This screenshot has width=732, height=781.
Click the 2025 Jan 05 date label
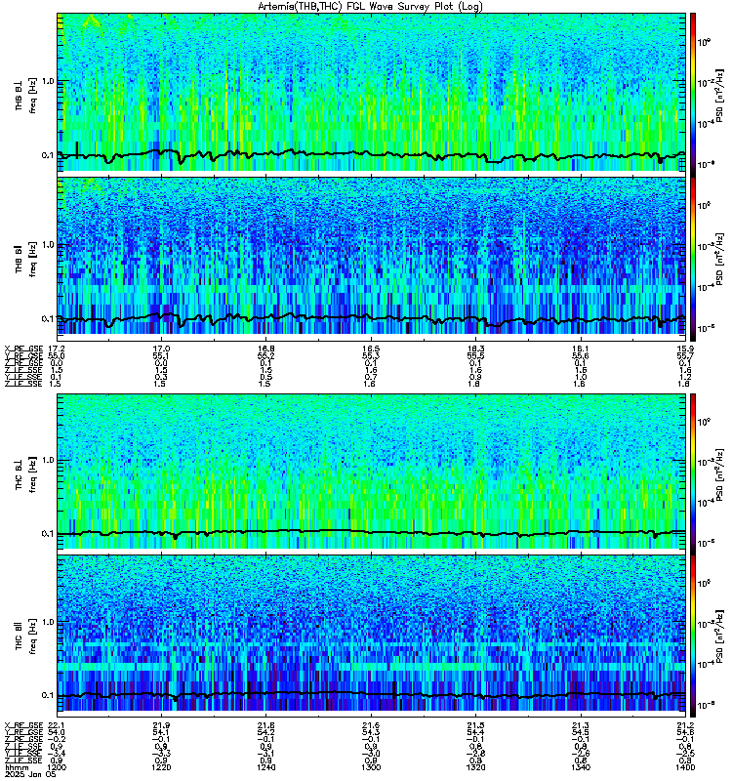[x=30, y=774]
